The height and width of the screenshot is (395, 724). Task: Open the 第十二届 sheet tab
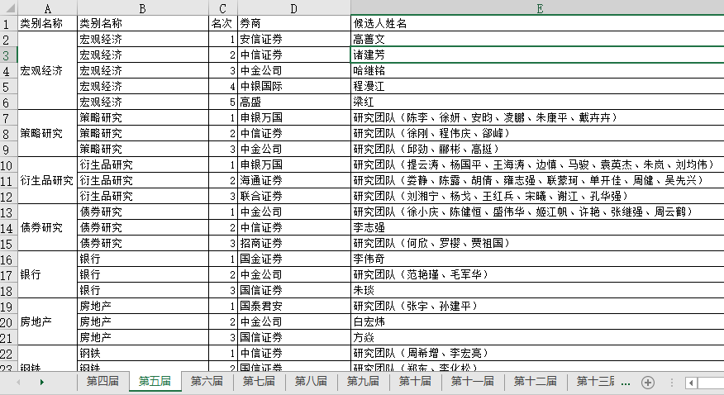[536, 381]
